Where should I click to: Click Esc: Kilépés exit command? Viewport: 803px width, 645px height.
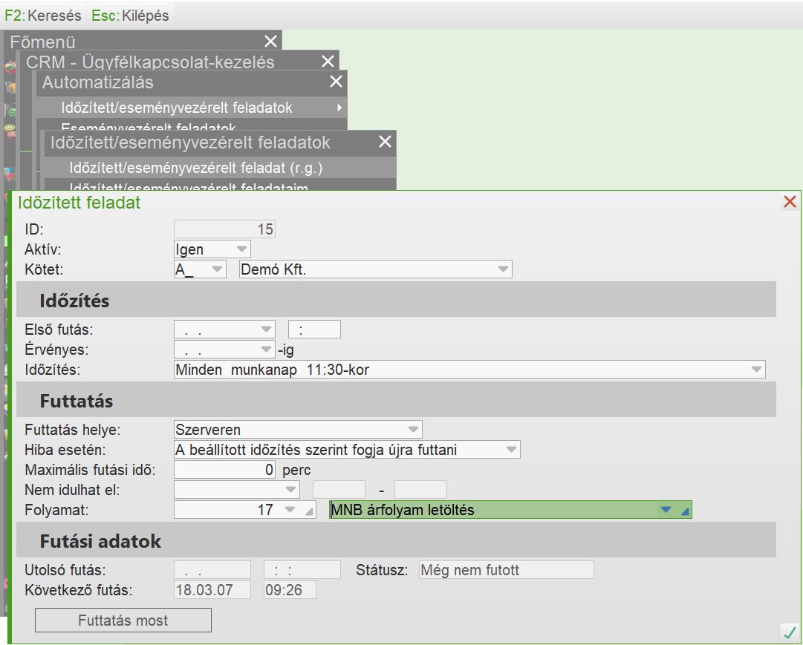(130, 16)
